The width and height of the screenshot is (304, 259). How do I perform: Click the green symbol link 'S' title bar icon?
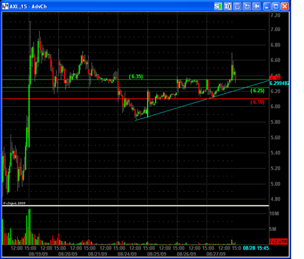tap(218, 6)
